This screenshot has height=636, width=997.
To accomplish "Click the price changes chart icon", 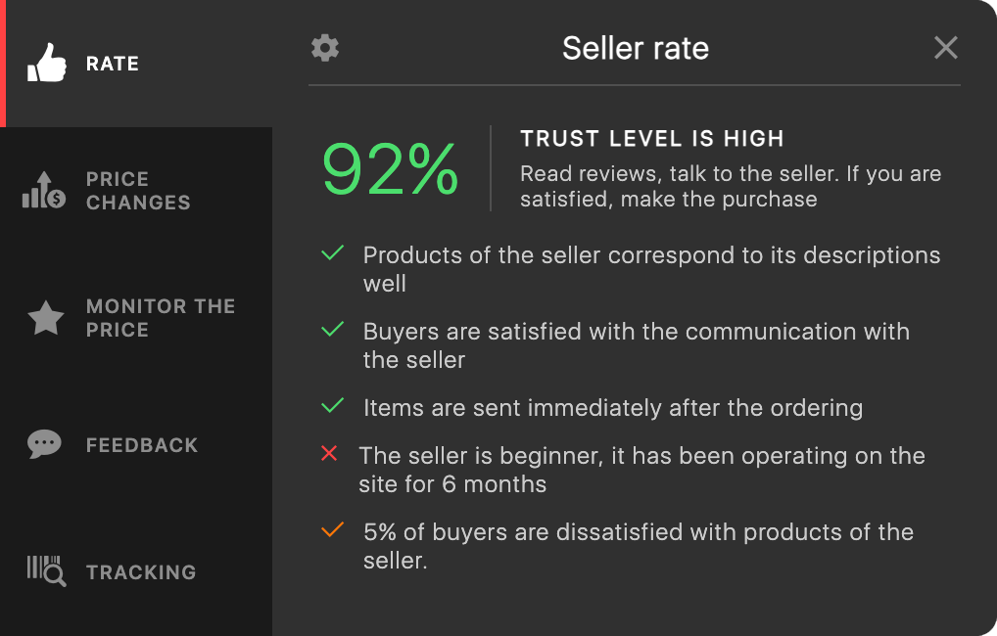I will click(44, 190).
